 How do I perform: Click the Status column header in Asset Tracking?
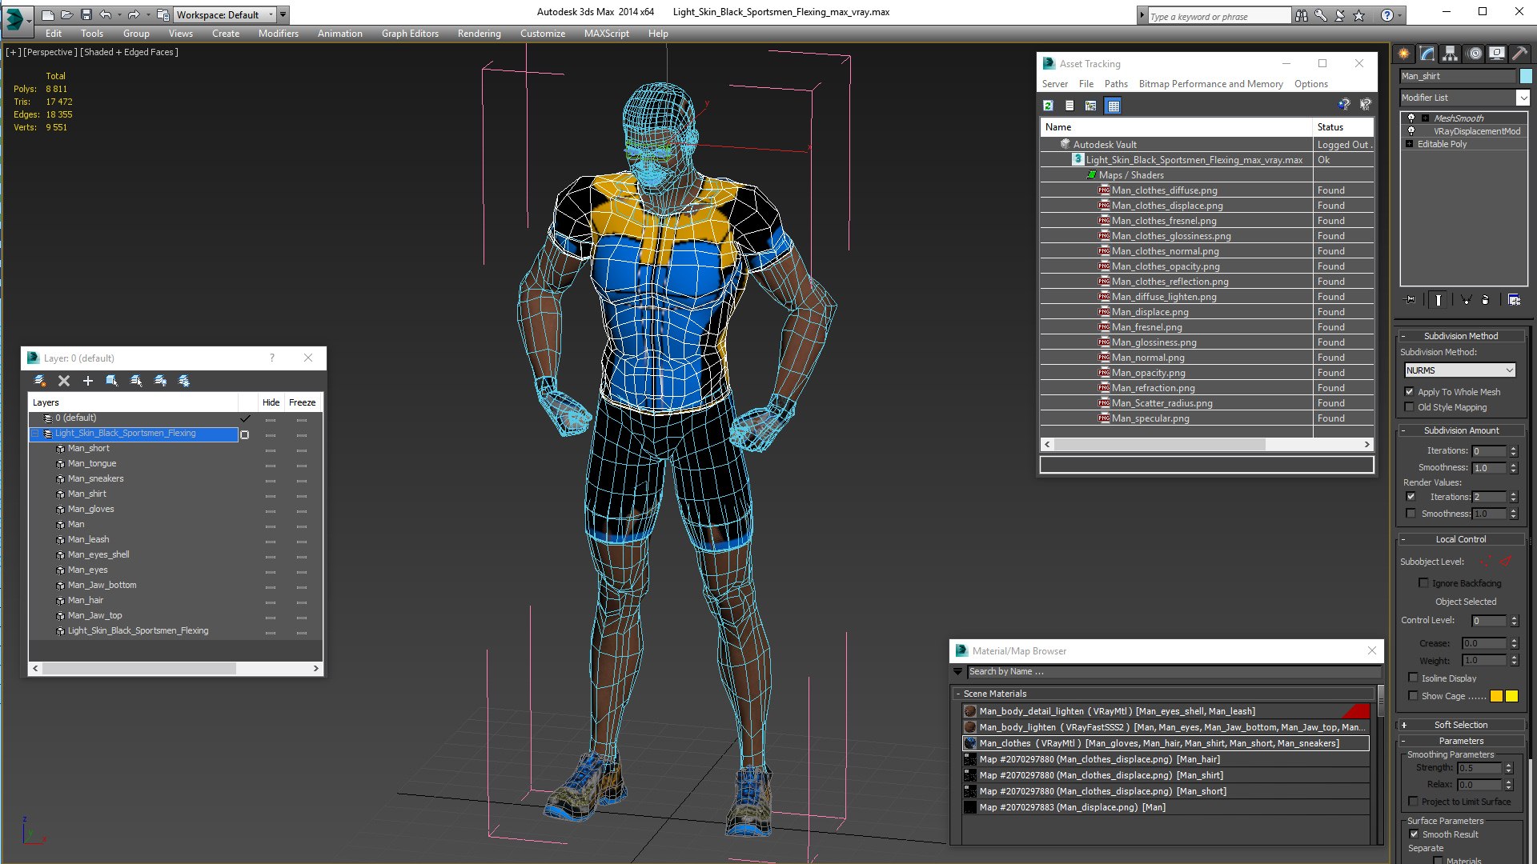pos(1343,127)
